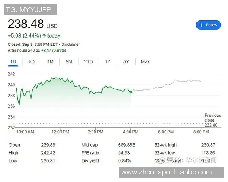Click the Follow button
Screen dimensions: 228x182
pyautogui.click(x=208, y=25)
